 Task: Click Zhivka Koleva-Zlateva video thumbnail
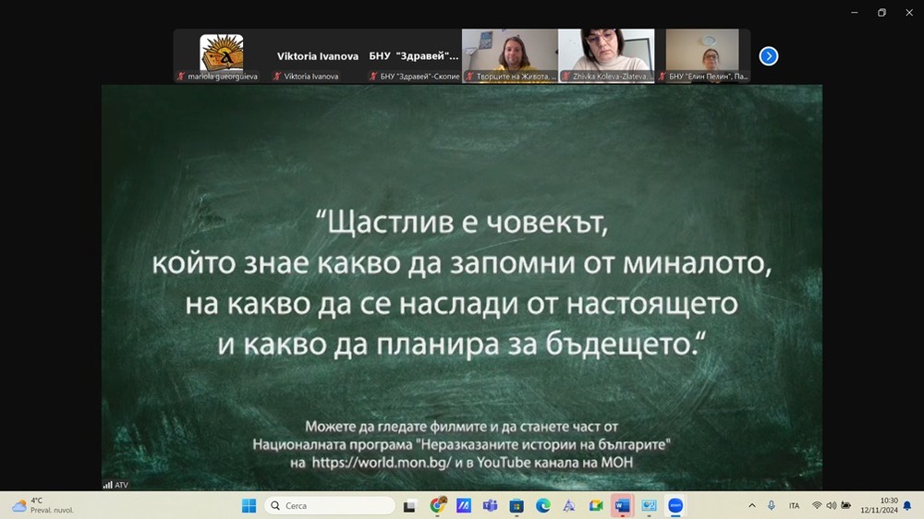coord(606,55)
